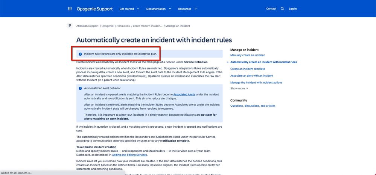Viewport: 376px width, 175px height.
Task: Expand the Get started menu
Action: 129,9
